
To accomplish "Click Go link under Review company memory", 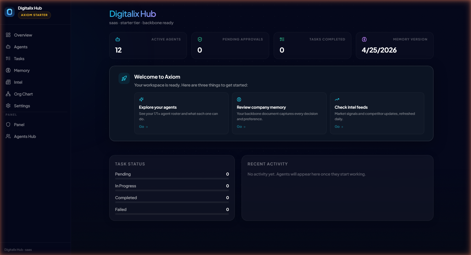I will click(x=241, y=127).
